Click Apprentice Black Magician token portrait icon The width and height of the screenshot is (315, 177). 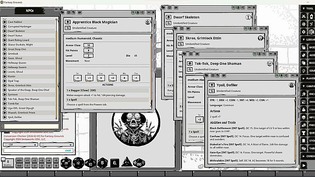[148, 22]
